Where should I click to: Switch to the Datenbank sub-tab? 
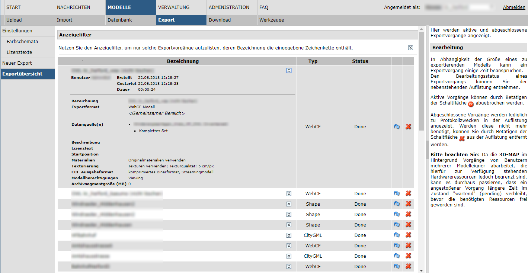(131, 20)
